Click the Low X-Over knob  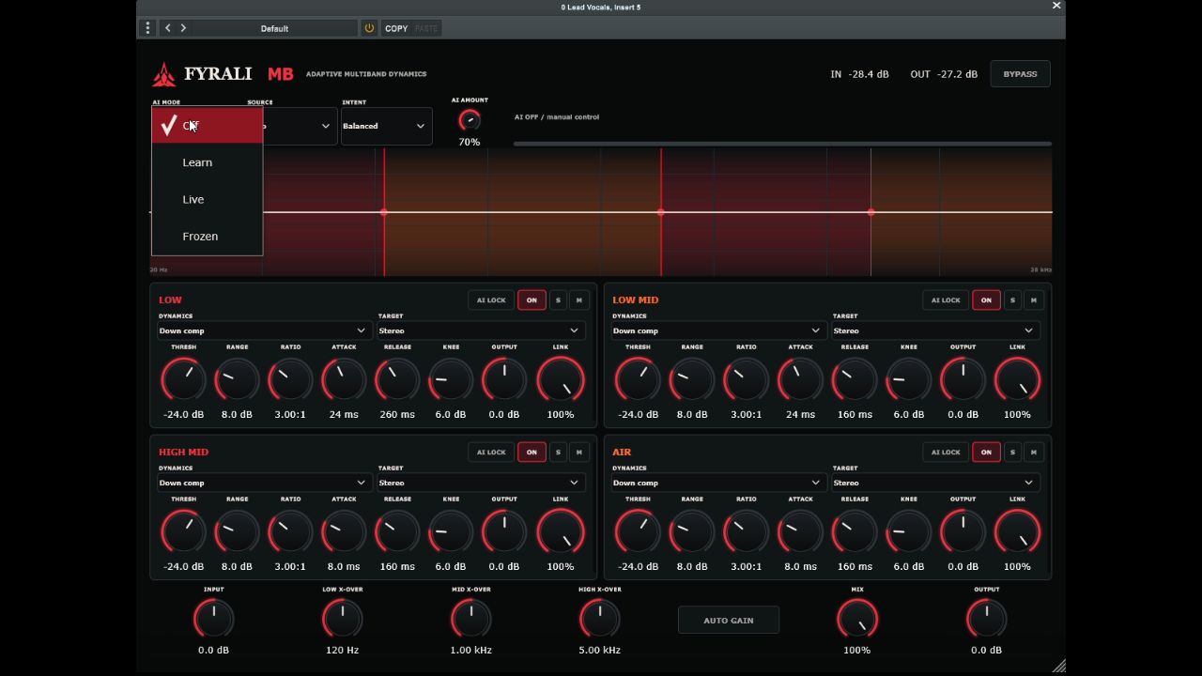342,619
